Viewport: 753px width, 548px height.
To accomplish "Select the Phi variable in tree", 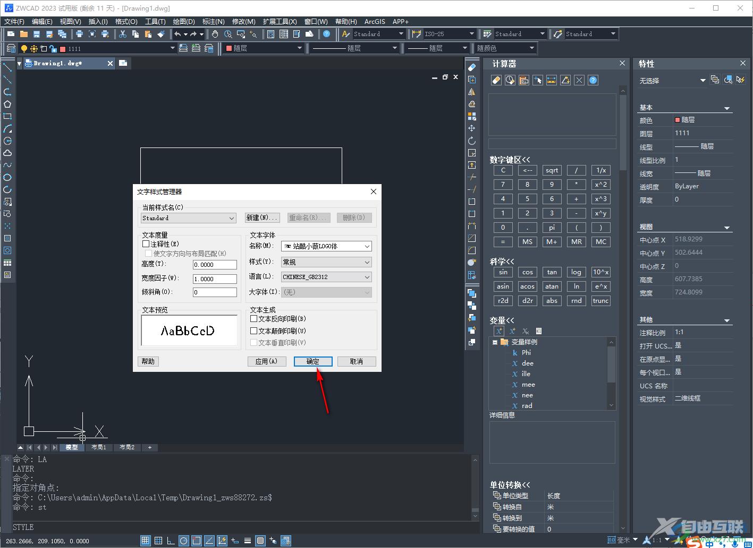I will [x=526, y=353].
